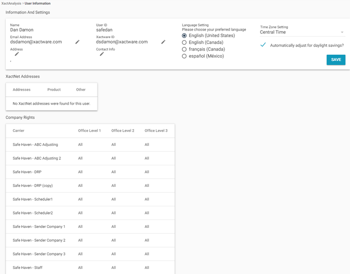Click the Office Level 1 column header
350x274 pixels.
[x=89, y=131]
